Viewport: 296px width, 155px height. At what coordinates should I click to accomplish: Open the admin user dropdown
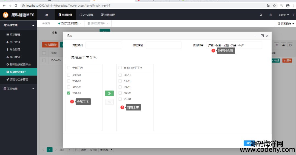click(x=284, y=15)
